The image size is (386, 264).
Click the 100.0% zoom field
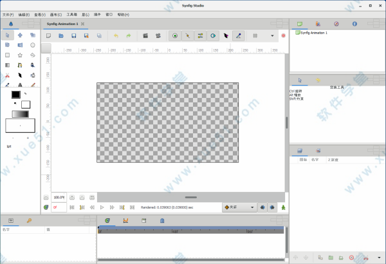tap(59, 198)
